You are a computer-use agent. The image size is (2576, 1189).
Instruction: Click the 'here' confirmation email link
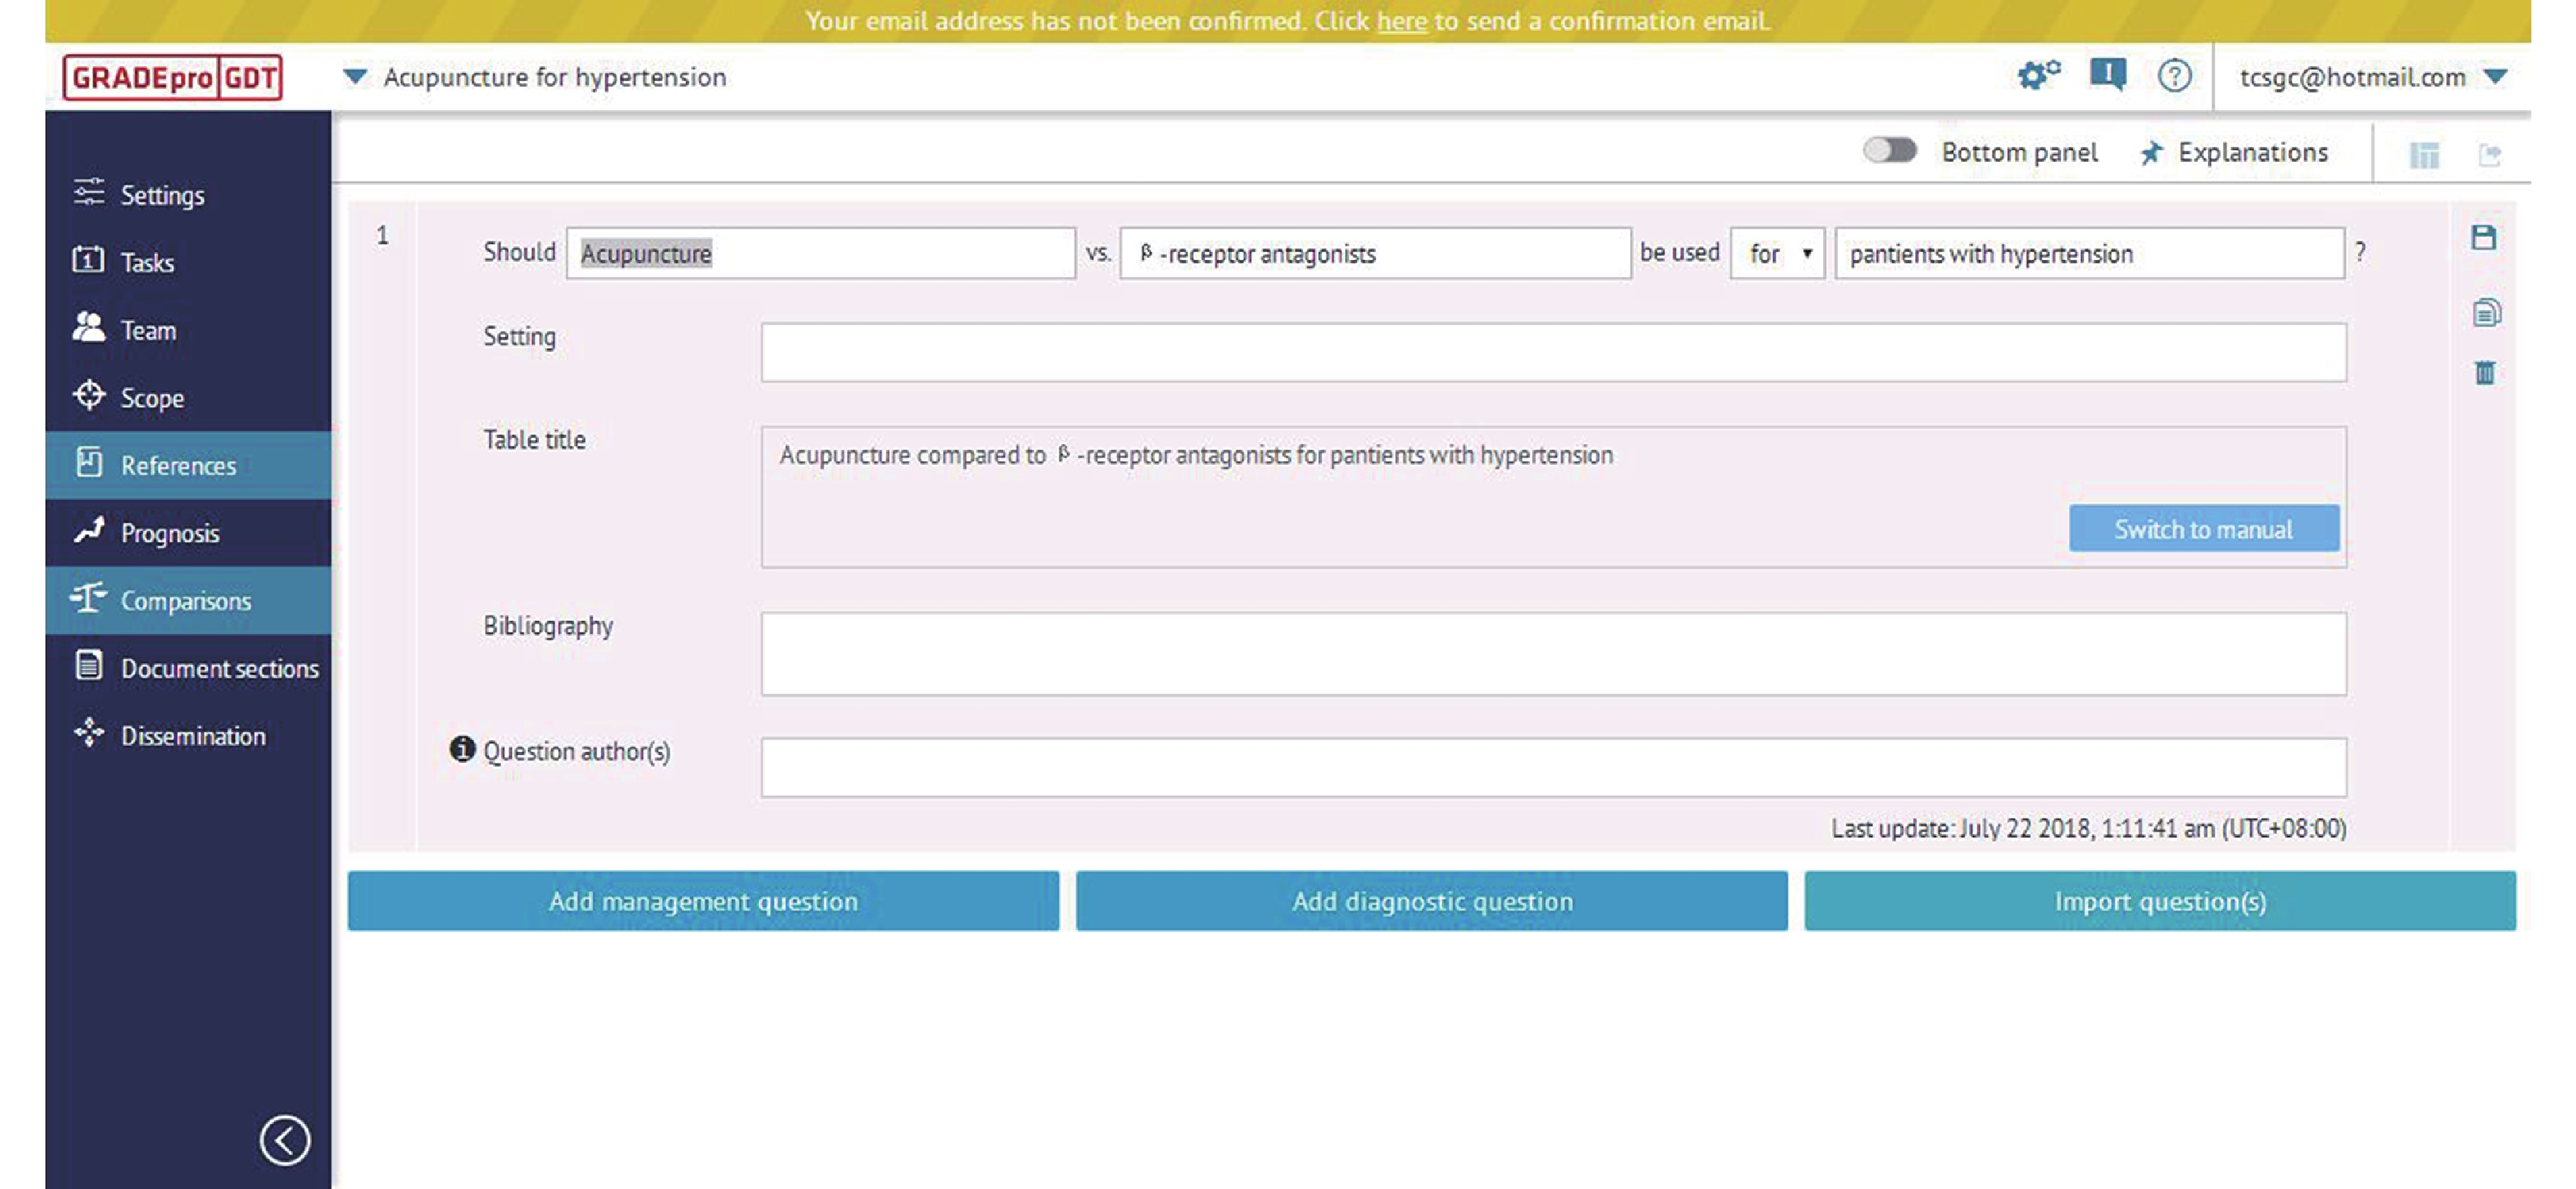coord(1402,21)
